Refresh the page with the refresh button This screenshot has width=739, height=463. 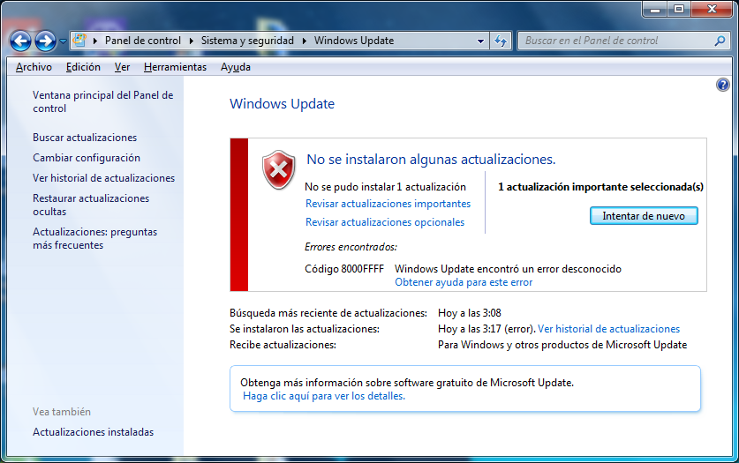pos(501,41)
